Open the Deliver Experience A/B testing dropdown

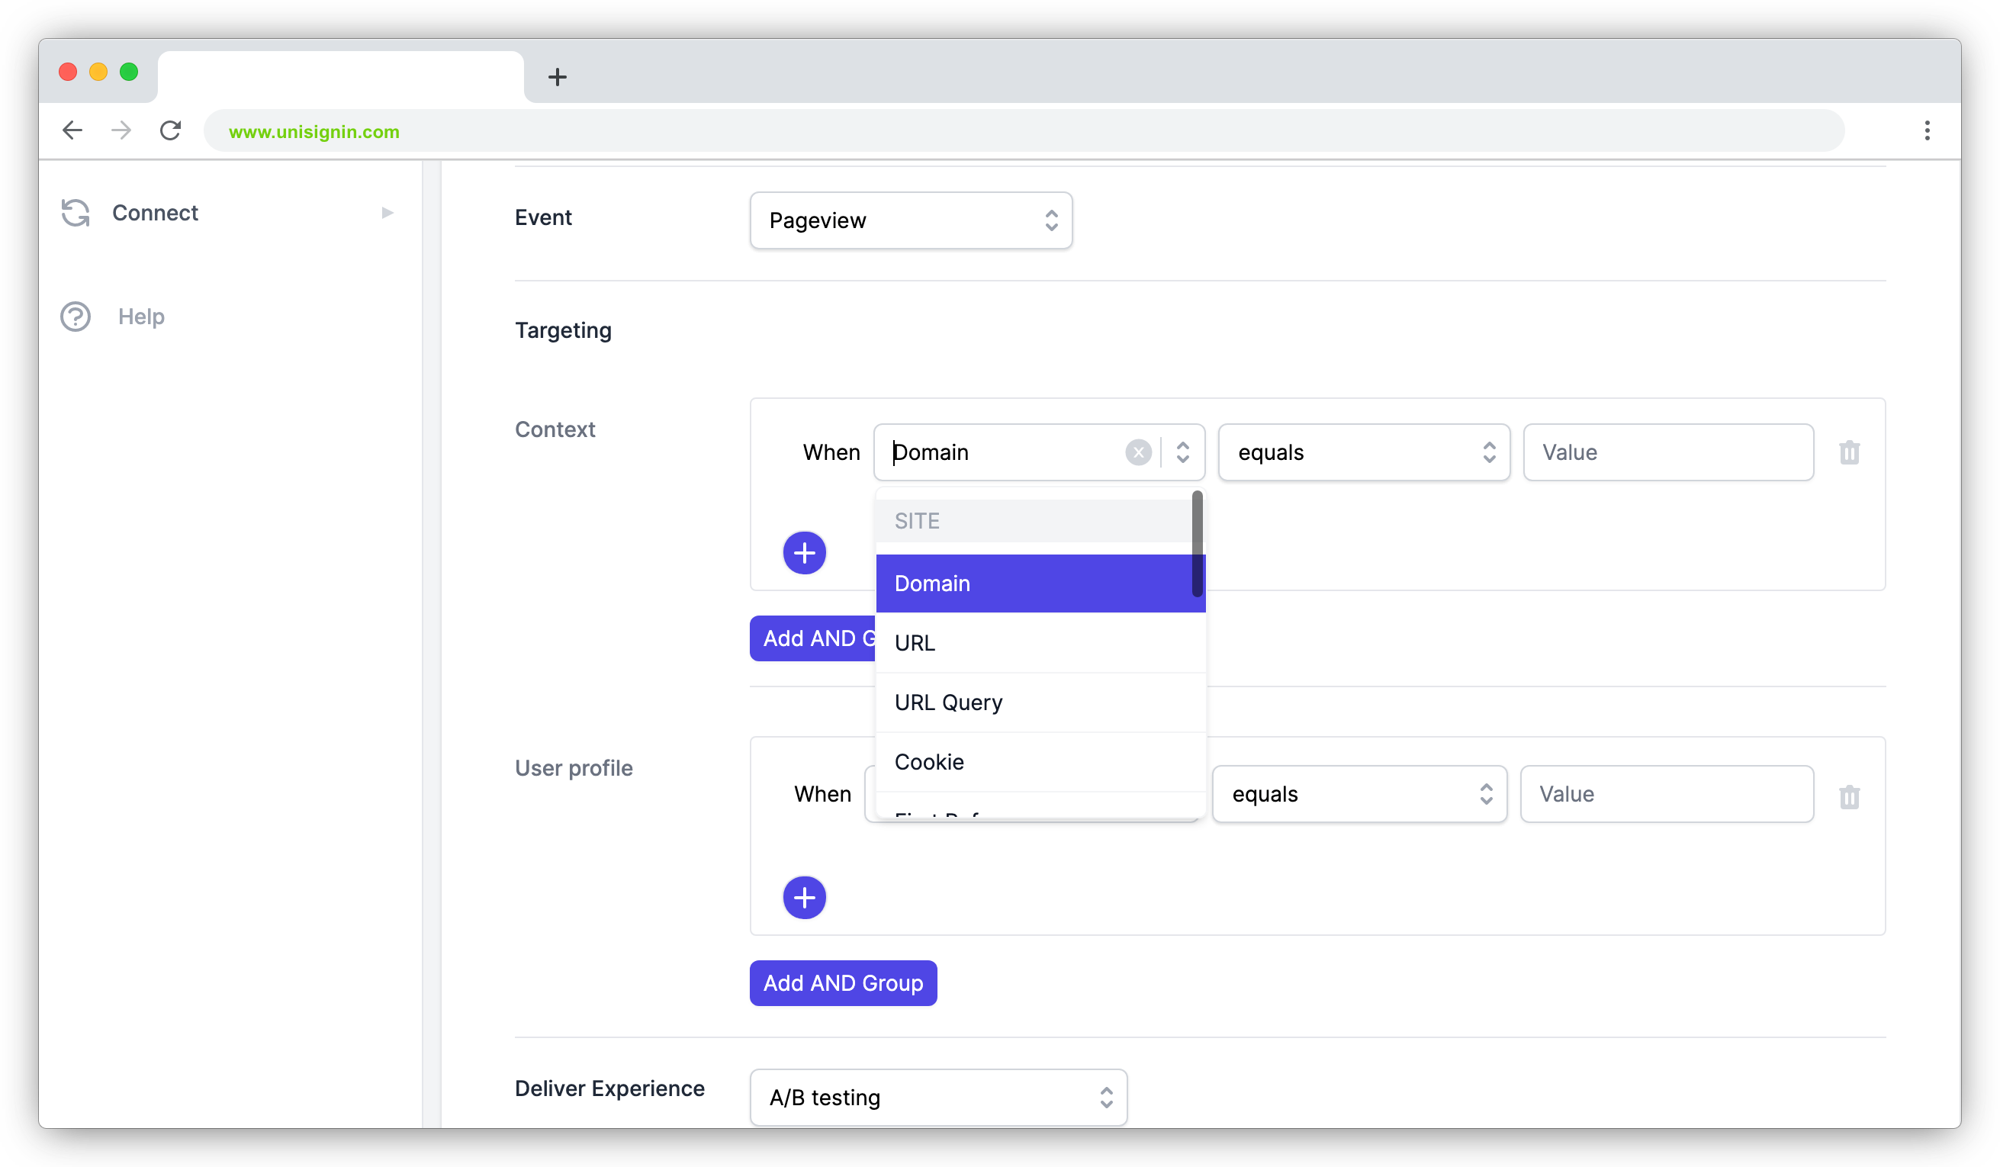937,1097
